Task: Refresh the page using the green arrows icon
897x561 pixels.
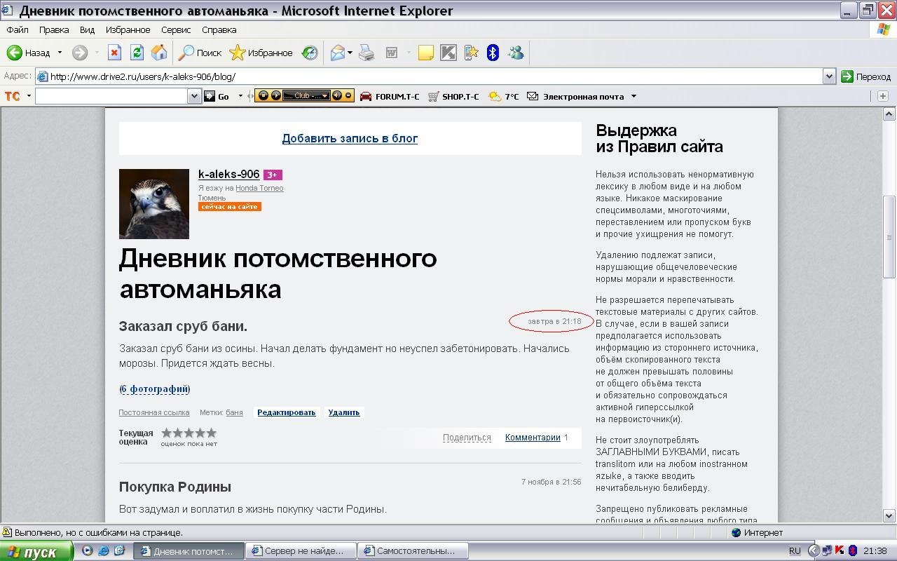Action: 137,53
